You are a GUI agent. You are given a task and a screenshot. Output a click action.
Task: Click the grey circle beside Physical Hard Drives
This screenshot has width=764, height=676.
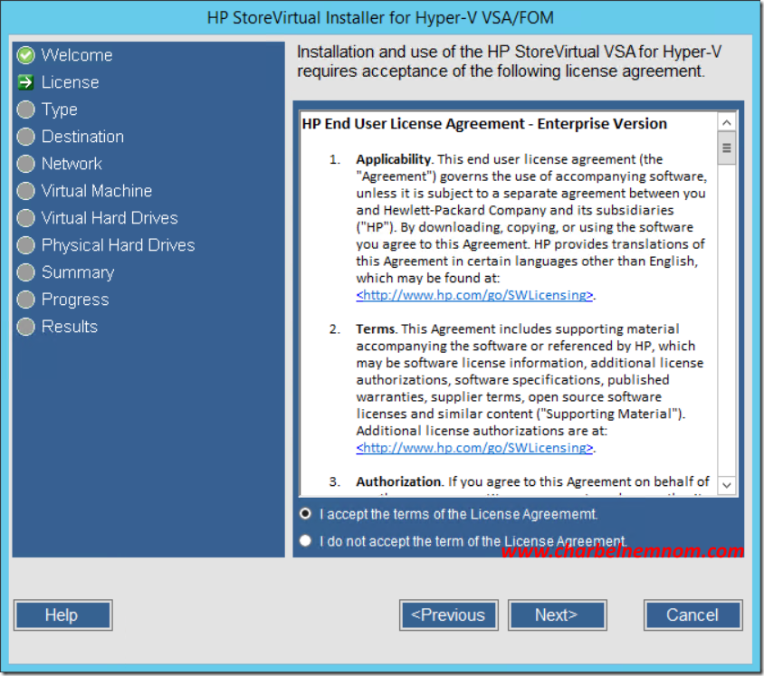tap(26, 245)
